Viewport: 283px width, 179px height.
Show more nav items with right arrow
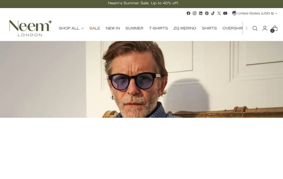pyautogui.click(x=246, y=28)
